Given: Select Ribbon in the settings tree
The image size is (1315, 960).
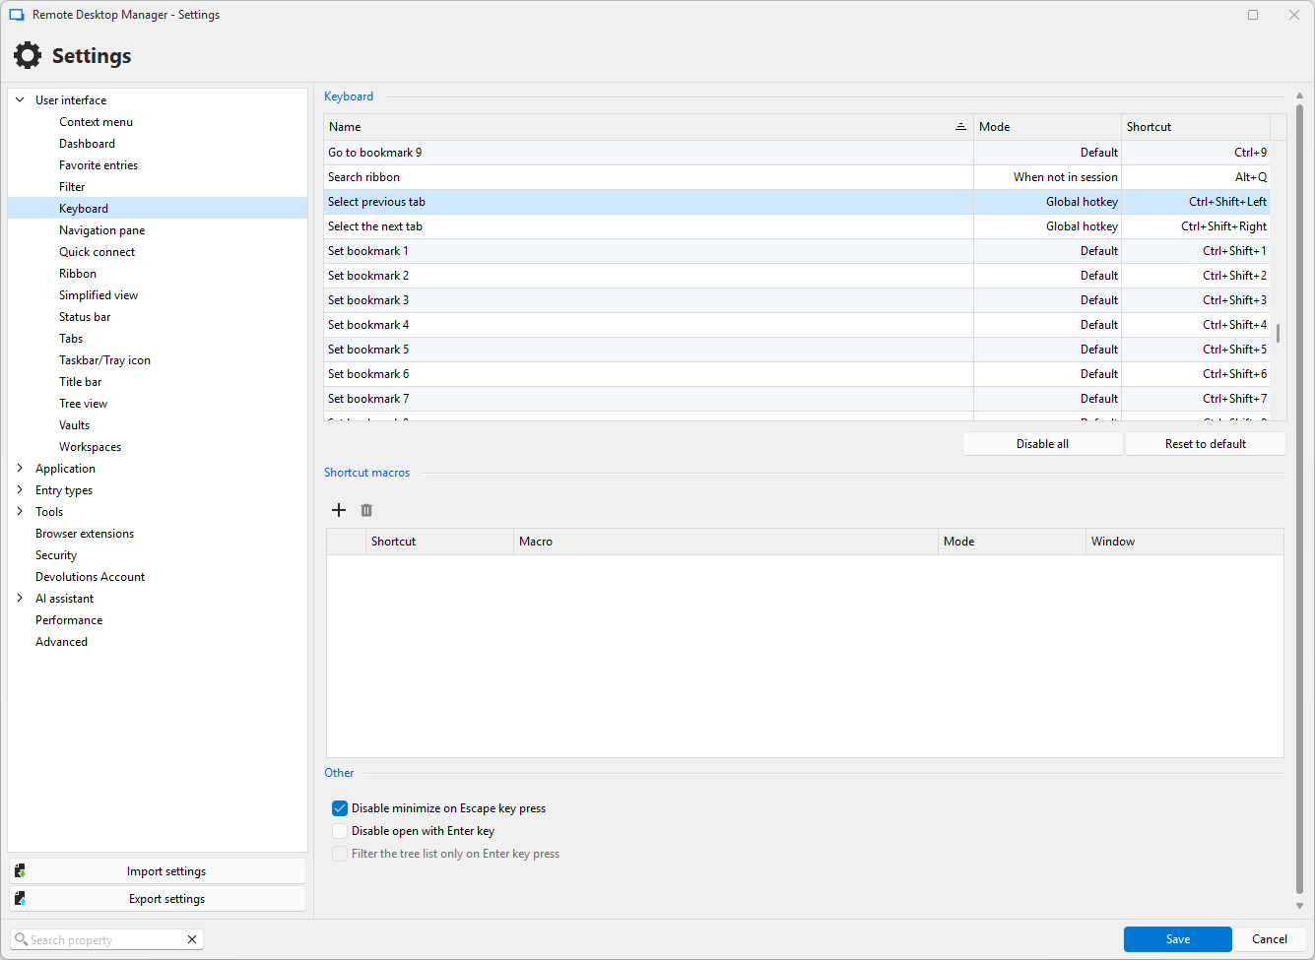Looking at the screenshot, I should click(x=78, y=274).
